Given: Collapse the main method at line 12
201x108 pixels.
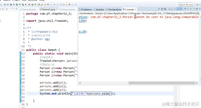Looking at the screenshot, I should pyautogui.click(x=25, y=53).
